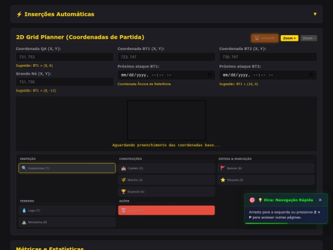This screenshot has width=333, height=250.
Task: Select the Banner (6) marker tool
Action: [x=266, y=168]
